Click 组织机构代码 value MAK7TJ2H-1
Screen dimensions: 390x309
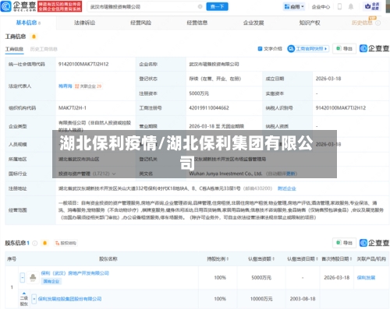[73, 108]
